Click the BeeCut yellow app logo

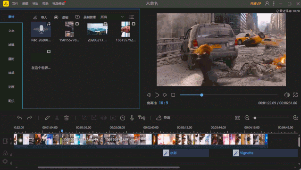pyautogui.click(x=6, y=3)
